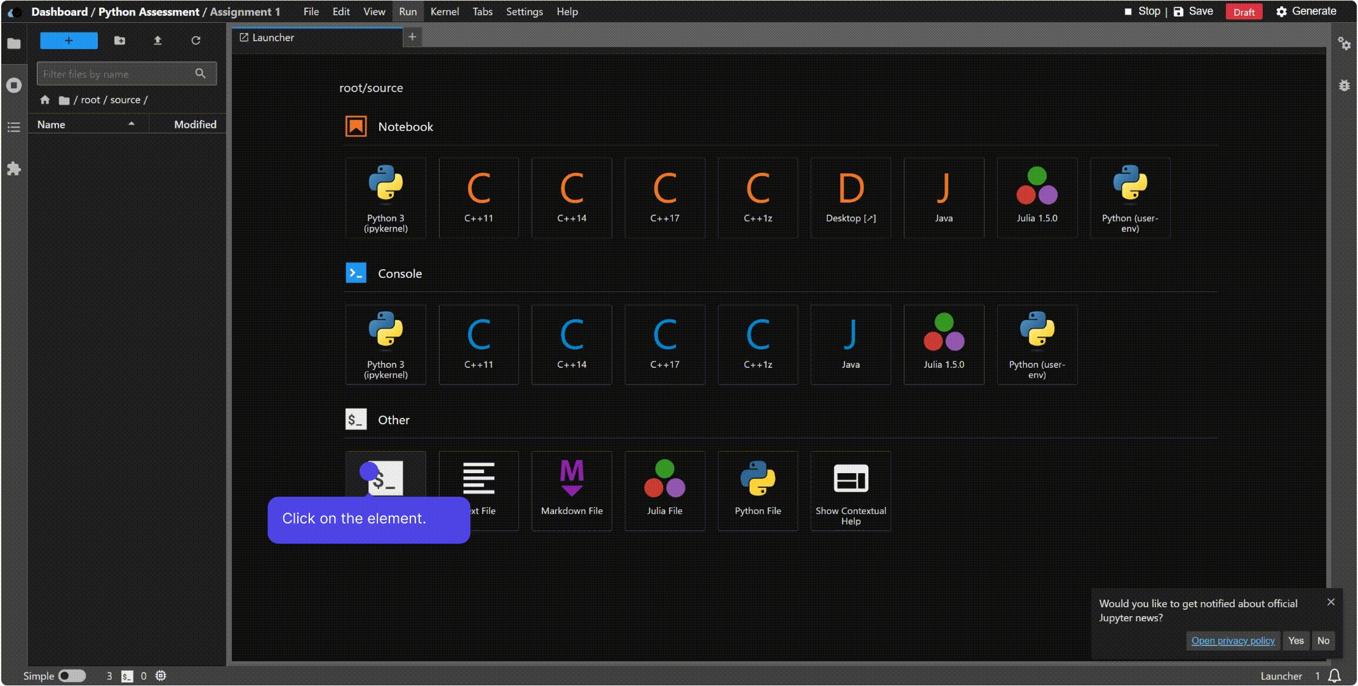Click the Stop button
The image size is (1358, 686).
pos(1142,11)
